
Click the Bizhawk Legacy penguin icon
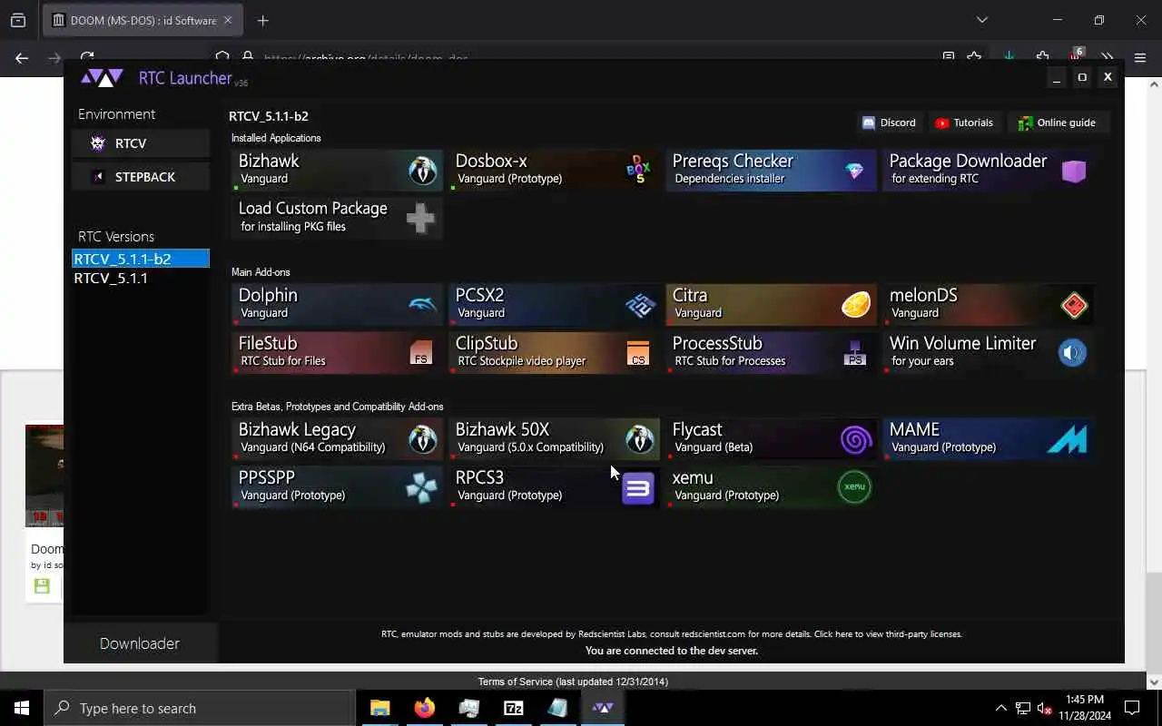(422, 439)
